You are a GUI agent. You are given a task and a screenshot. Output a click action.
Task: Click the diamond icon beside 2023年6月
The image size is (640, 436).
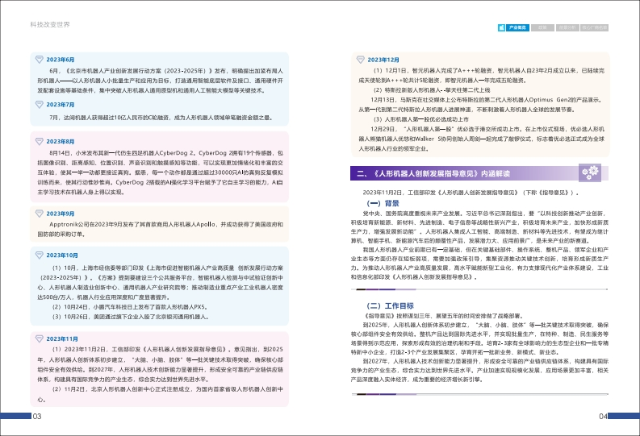[x=40, y=60]
